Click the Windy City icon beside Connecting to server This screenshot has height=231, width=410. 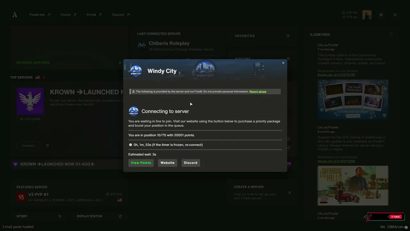click(134, 111)
